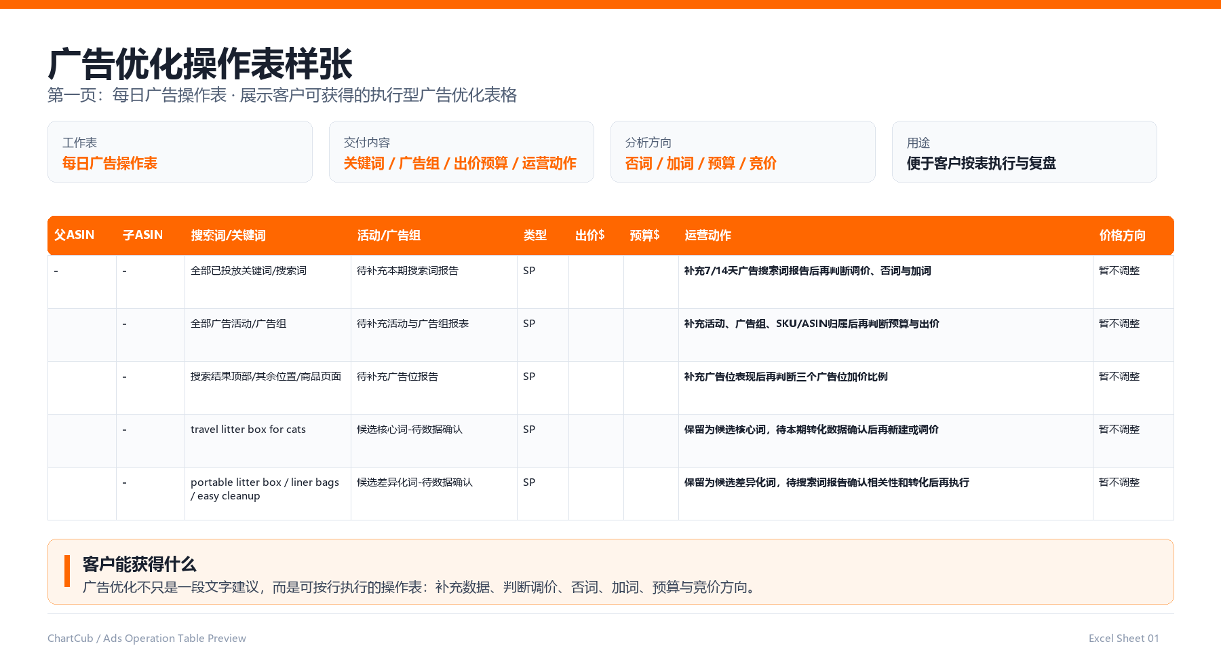
Task: Click footer ChartCub / Ads Operation Table Preview
Action: pyautogui.click(x=147, y=639)
